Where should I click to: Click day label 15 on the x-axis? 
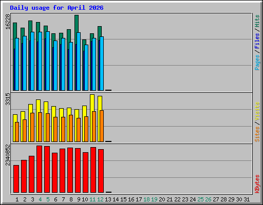[123, 199]
